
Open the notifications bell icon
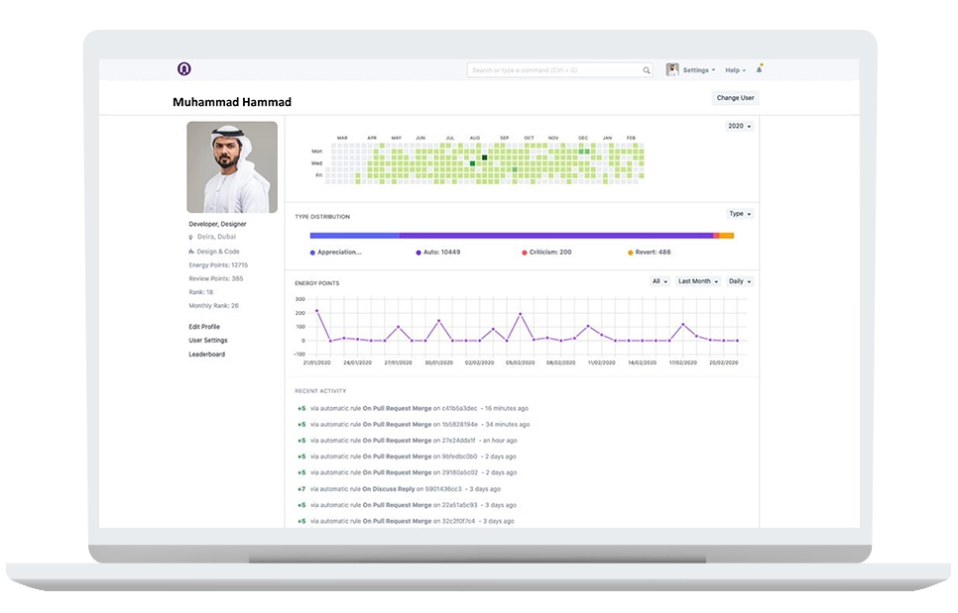(759, 67)
